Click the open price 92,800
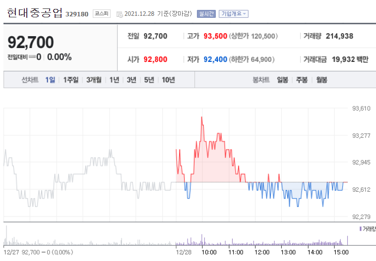 click(155, 59)
